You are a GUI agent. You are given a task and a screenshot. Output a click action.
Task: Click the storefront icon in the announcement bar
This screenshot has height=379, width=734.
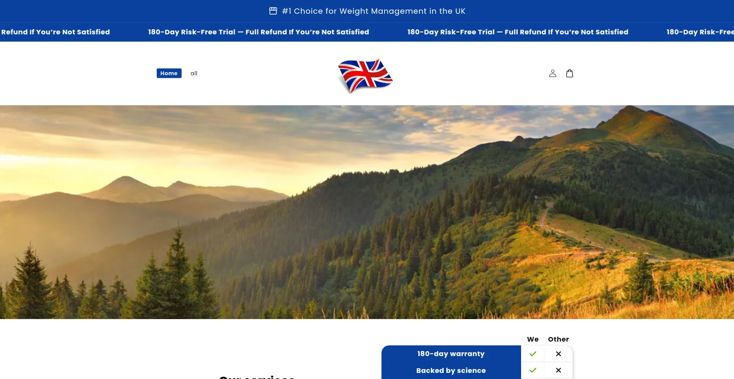tap(273, 11)
